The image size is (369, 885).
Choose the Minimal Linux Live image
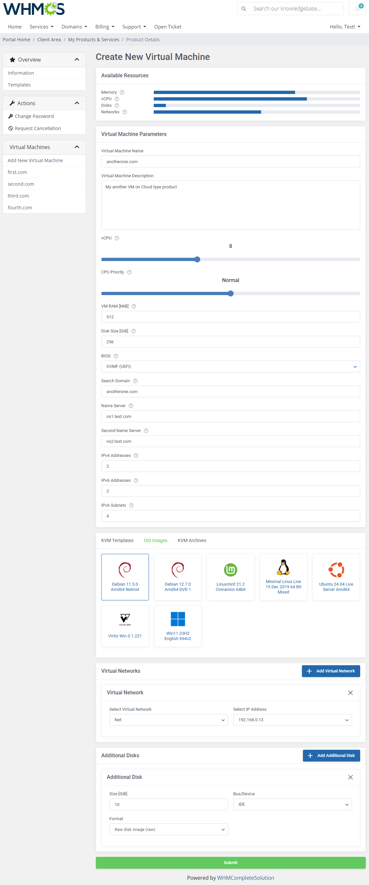coord(284,577)
